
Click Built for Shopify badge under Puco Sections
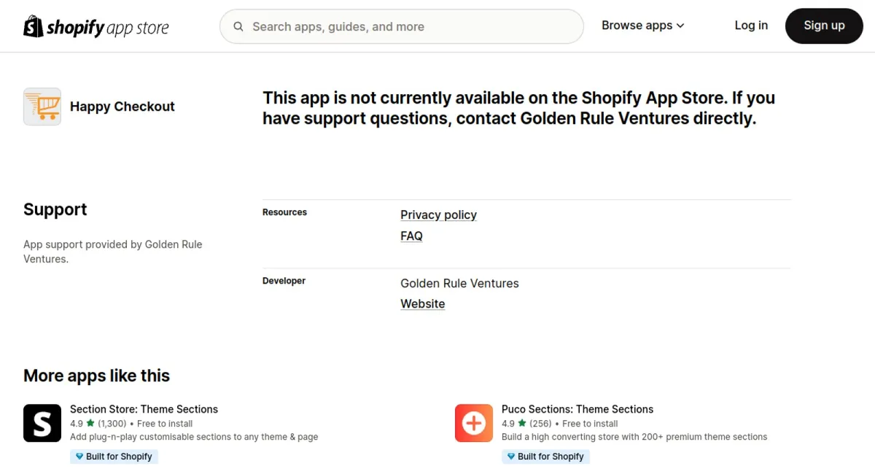click(x=545, y=456)
